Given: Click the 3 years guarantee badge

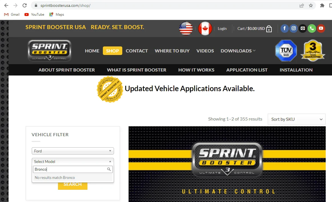Looking at the screenshot, I should pos(313,51).
